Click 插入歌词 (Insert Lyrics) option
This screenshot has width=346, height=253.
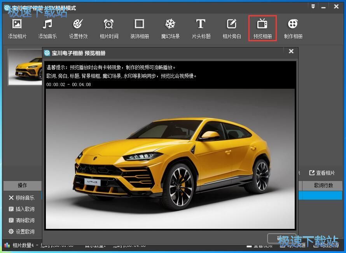pyautogui.click(x=21, y=209)
